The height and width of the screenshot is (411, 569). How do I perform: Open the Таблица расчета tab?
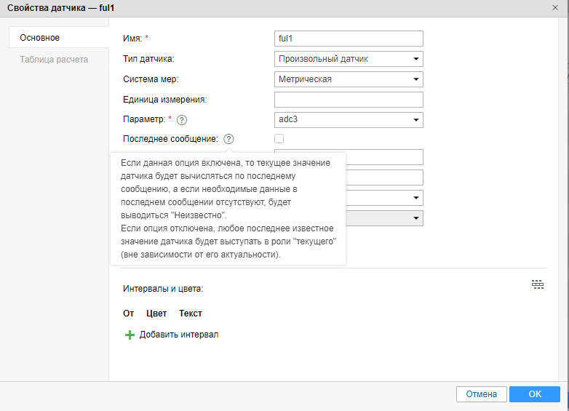click(x=54, y=60)
